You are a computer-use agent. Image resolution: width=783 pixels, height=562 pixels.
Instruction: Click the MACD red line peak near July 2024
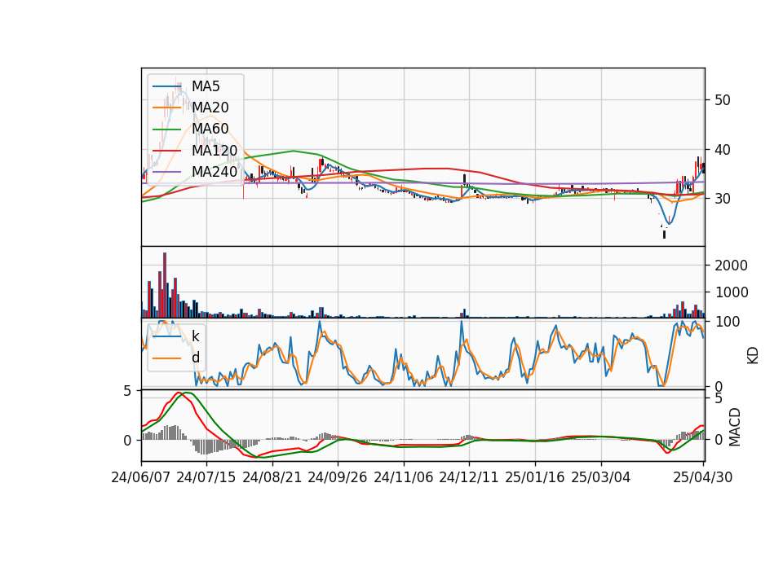click(179, 393)
